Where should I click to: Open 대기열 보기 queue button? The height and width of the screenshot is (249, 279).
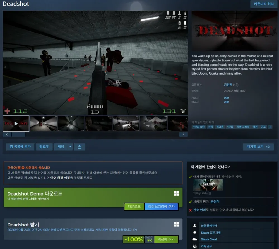coord(258,147)
